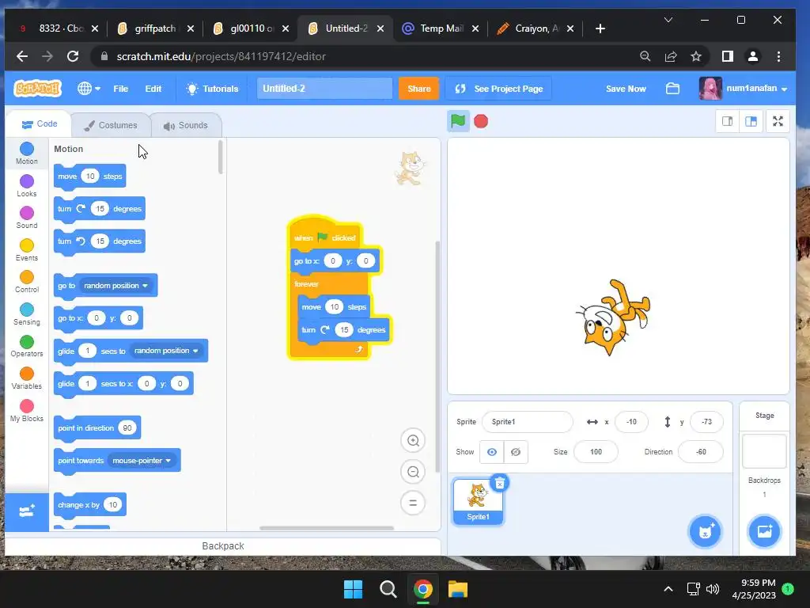Viewport: 810px width, 608px height.
Task: Switch to the Costumes tab
Action: coord(111,125)
